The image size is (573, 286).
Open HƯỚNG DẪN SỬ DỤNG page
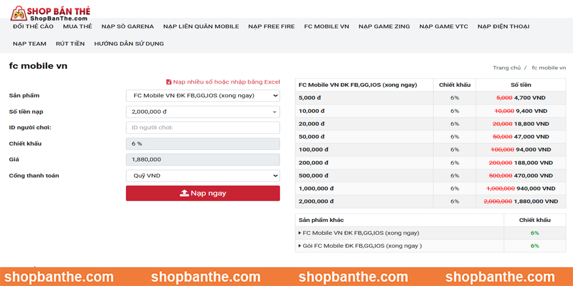(129, 43)
